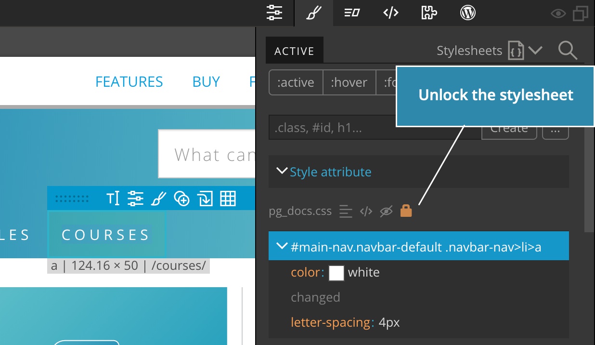Toggle the :hover pseudo-class state
Viewport: 595px width, 345px height.
[349, 82]
